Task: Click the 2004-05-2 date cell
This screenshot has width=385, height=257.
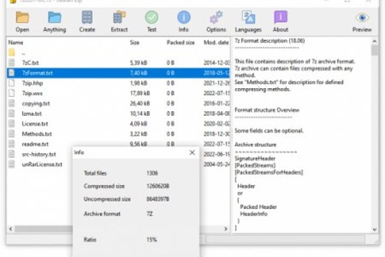Action: [217, 165]
